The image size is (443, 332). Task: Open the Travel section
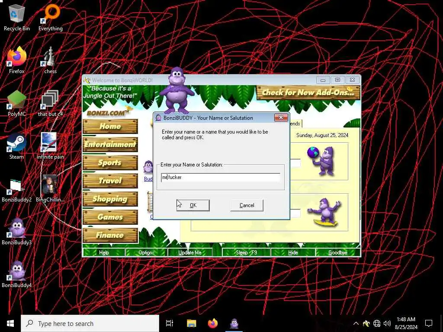(x=110, y=181)
